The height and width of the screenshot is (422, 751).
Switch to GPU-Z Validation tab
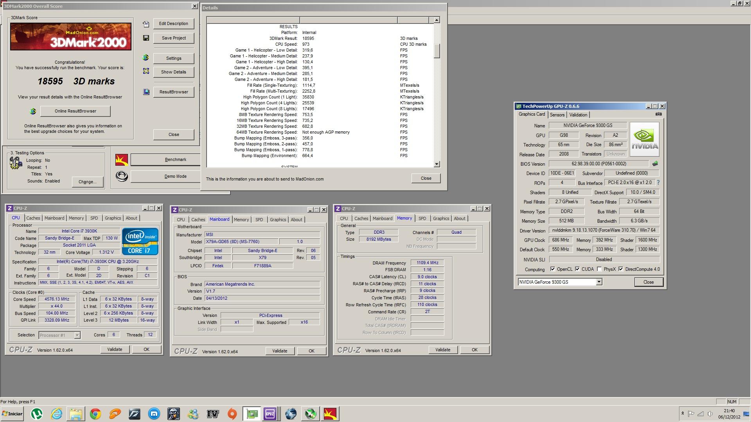pyautogui.click(x=578, y=115)
